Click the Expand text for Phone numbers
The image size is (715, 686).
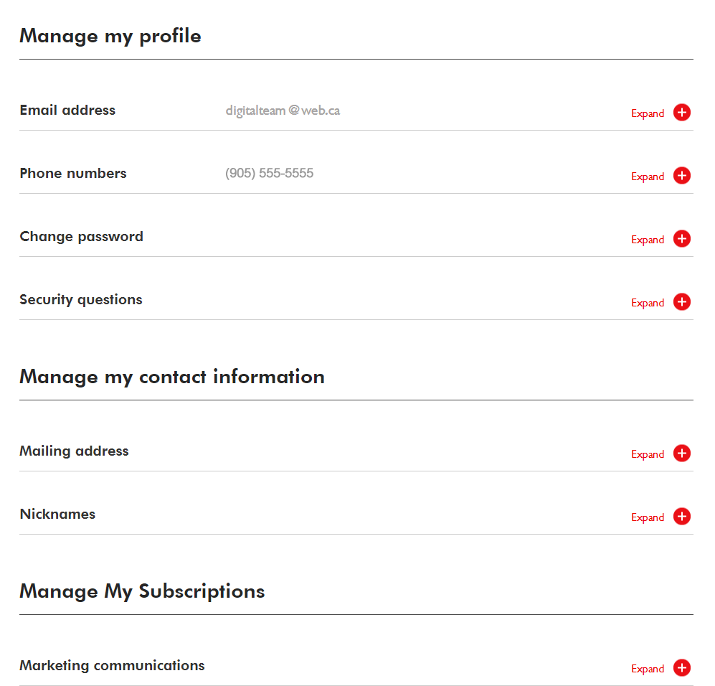(x=647, y=177)
